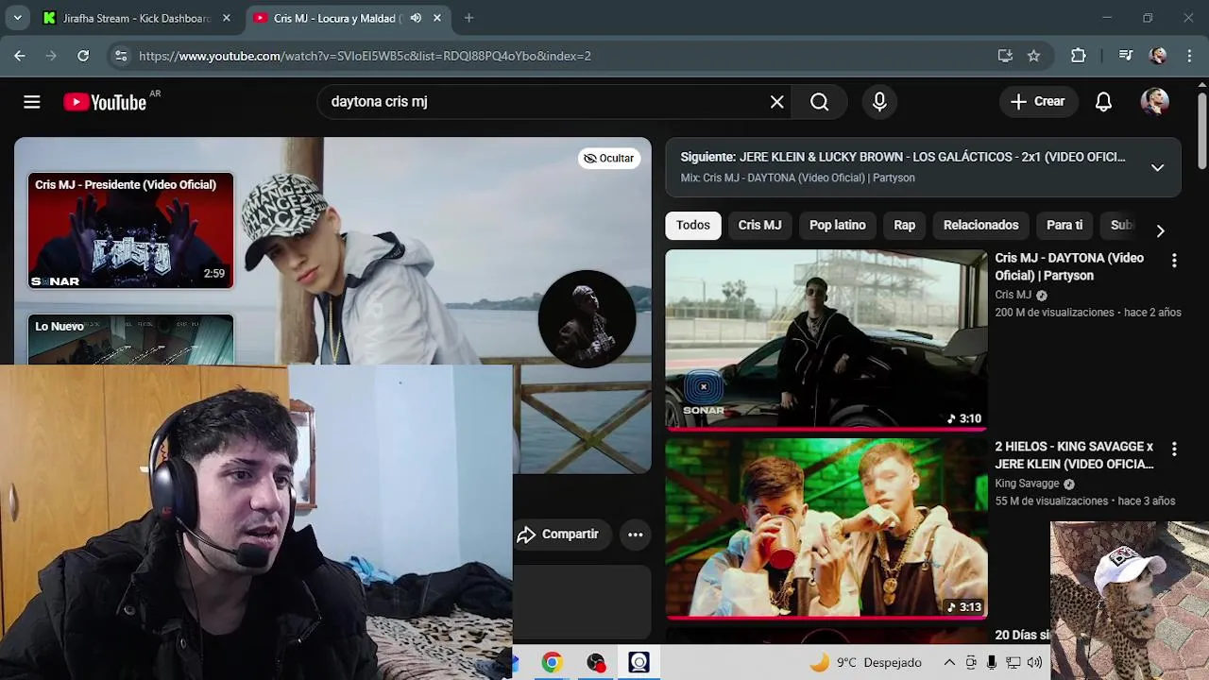This screenshot has width=1209, height=680.
Task: Expand the Siguiente playlist panel chevron
Action: pyautogui.click(x=1157, y=167)
